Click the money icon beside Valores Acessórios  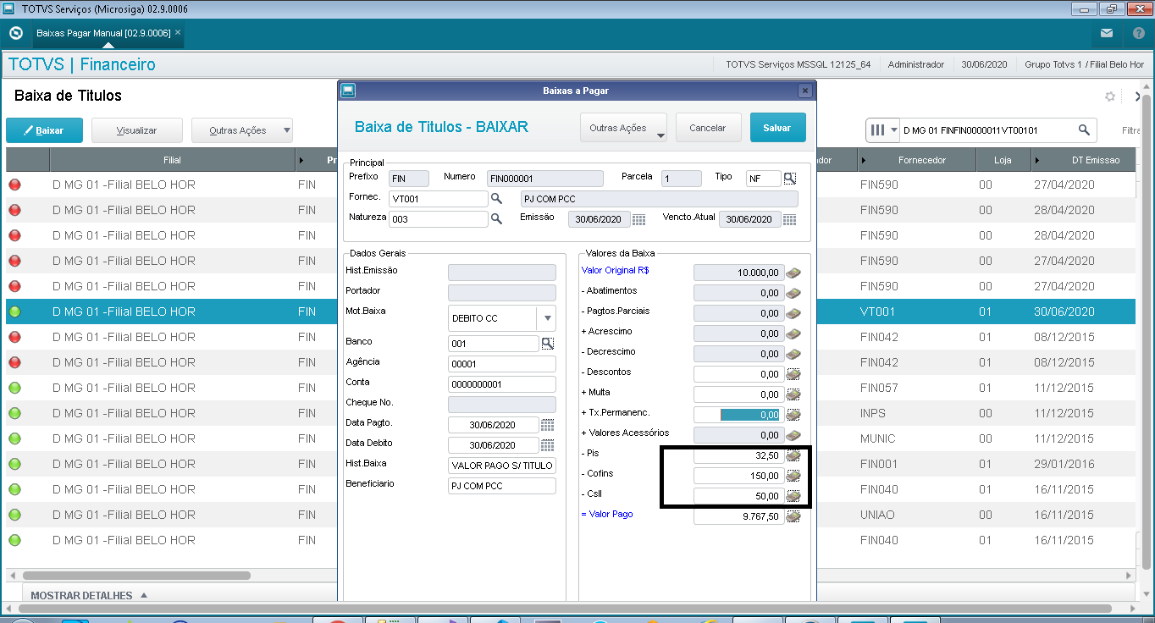tap(793, 435)
